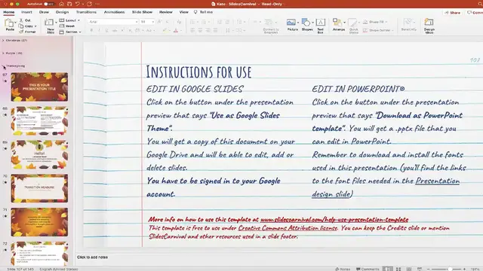The width and height of the screenshot is (483, 271).
Task: Follow the Creative Commons Attribution license link
Action: coord(288,228)
